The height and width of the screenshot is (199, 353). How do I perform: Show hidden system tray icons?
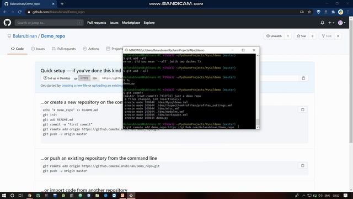coord(304,195)
